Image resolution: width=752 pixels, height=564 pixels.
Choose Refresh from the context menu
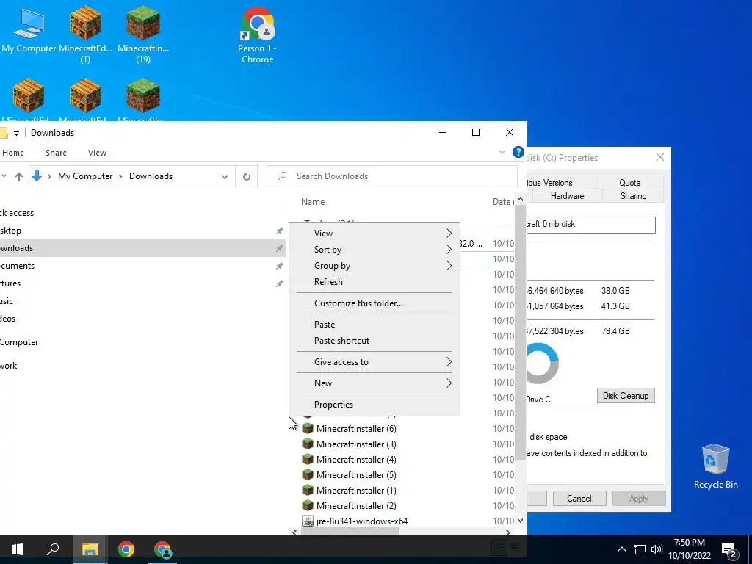click(375, 281)
